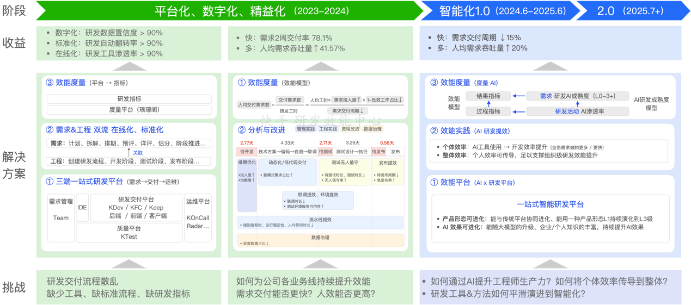Open the 运维平台 KOnCall box

(x=198, y=217)
